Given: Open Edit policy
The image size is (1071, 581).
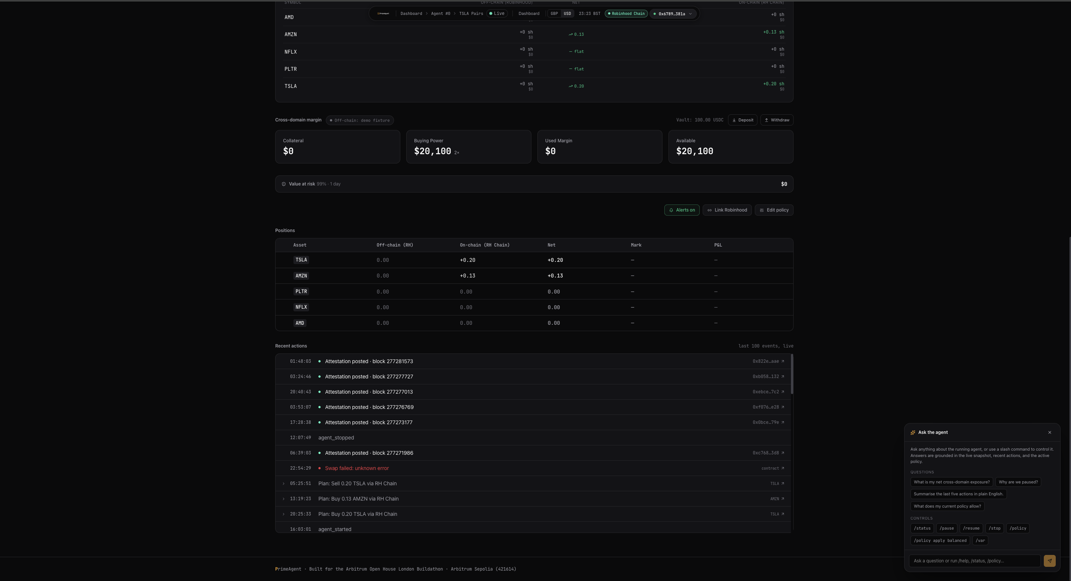Looking at the screenshot, I should 774,210.
